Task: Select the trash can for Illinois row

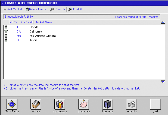Action: [x=6, y=40]
